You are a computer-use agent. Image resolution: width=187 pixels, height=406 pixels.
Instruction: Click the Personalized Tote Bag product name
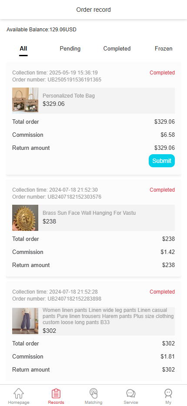pyautogui.click(x=69, y=95)
